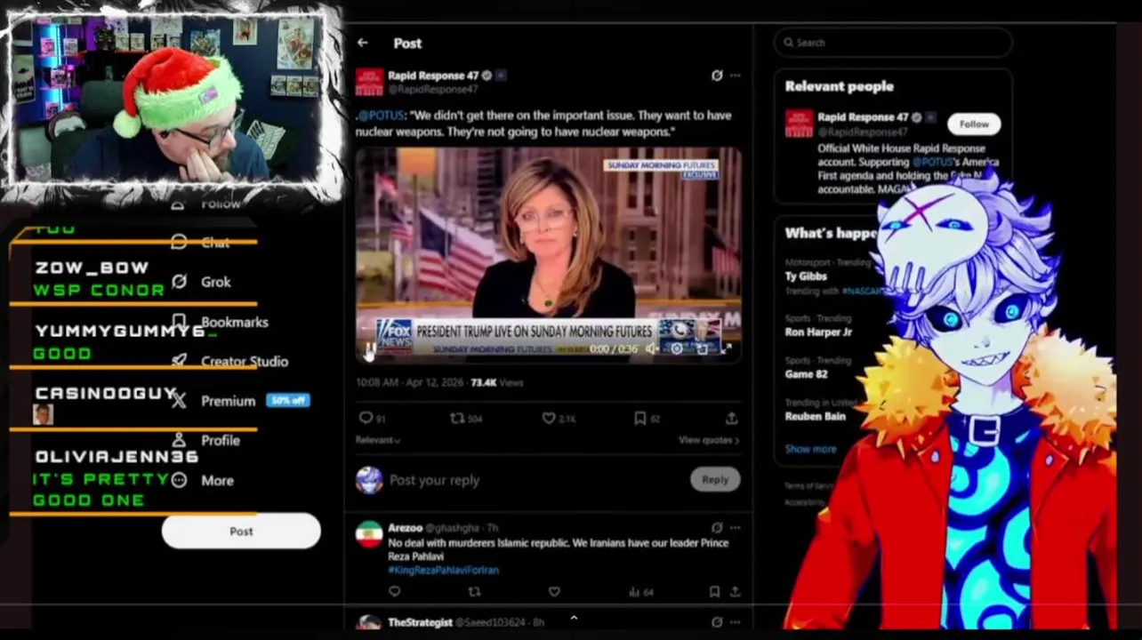
Task: Open Reuben Bain trending topic
Action: click(815, 416)
